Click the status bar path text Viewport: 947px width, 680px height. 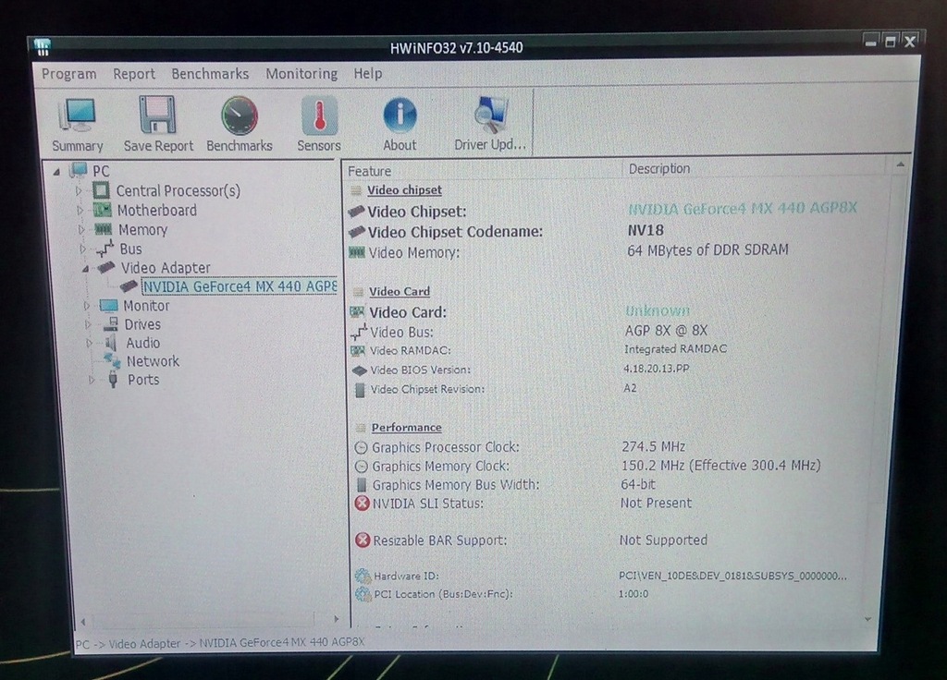[x=220, y=643]
